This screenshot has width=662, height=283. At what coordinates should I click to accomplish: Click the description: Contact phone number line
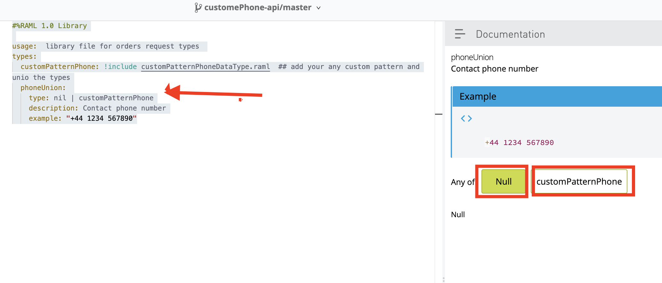(97, 108)
